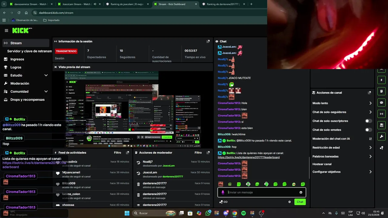Click the trash icon on the first eliminó un mensaje entry
This screenshot has width=388, height=218.
pos(138,184)
